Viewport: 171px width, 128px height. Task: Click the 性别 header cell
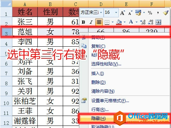tap(50, 12)
